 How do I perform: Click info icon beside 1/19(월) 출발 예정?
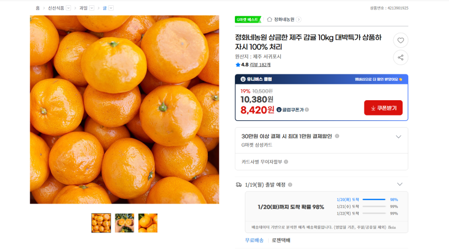290,185
